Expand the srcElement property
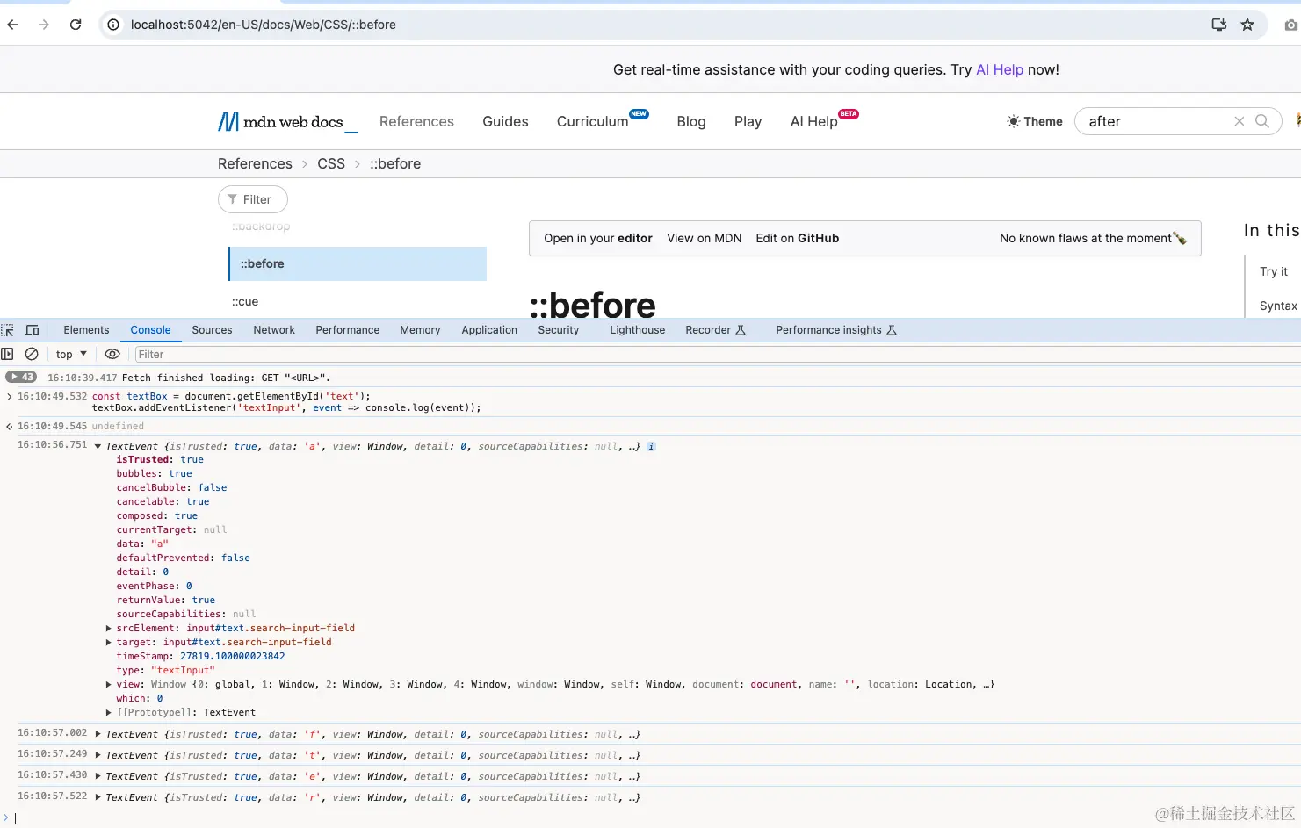 [109, 629]
